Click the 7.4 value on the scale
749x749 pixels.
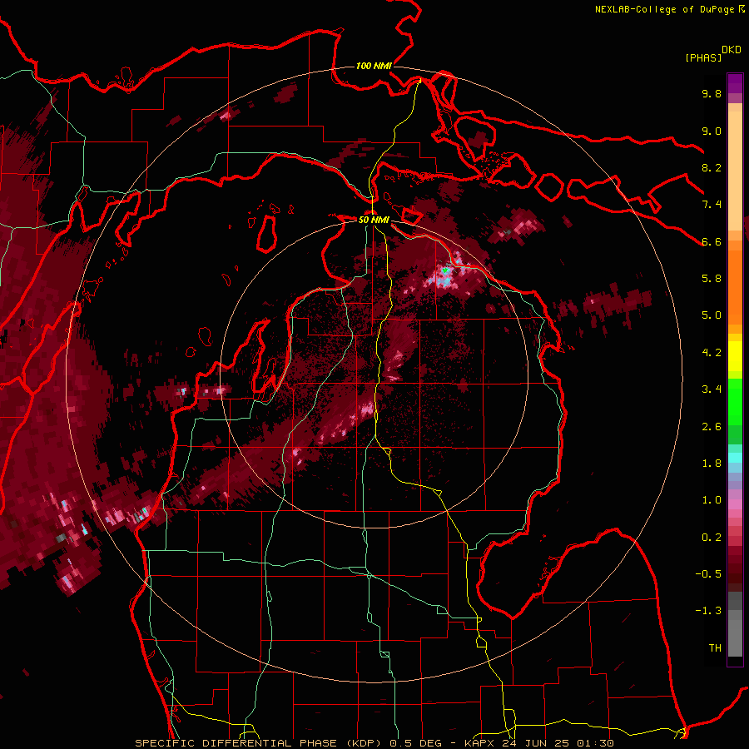click(712, 205)
